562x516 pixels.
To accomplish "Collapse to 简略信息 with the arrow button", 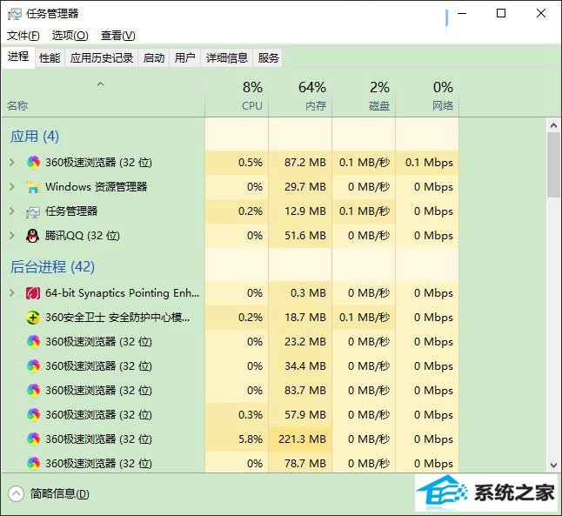I will (x=16, y=493).
